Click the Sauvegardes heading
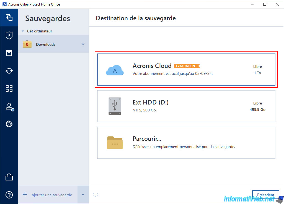Viewport: 284px width, 204px height. (48, 19)
